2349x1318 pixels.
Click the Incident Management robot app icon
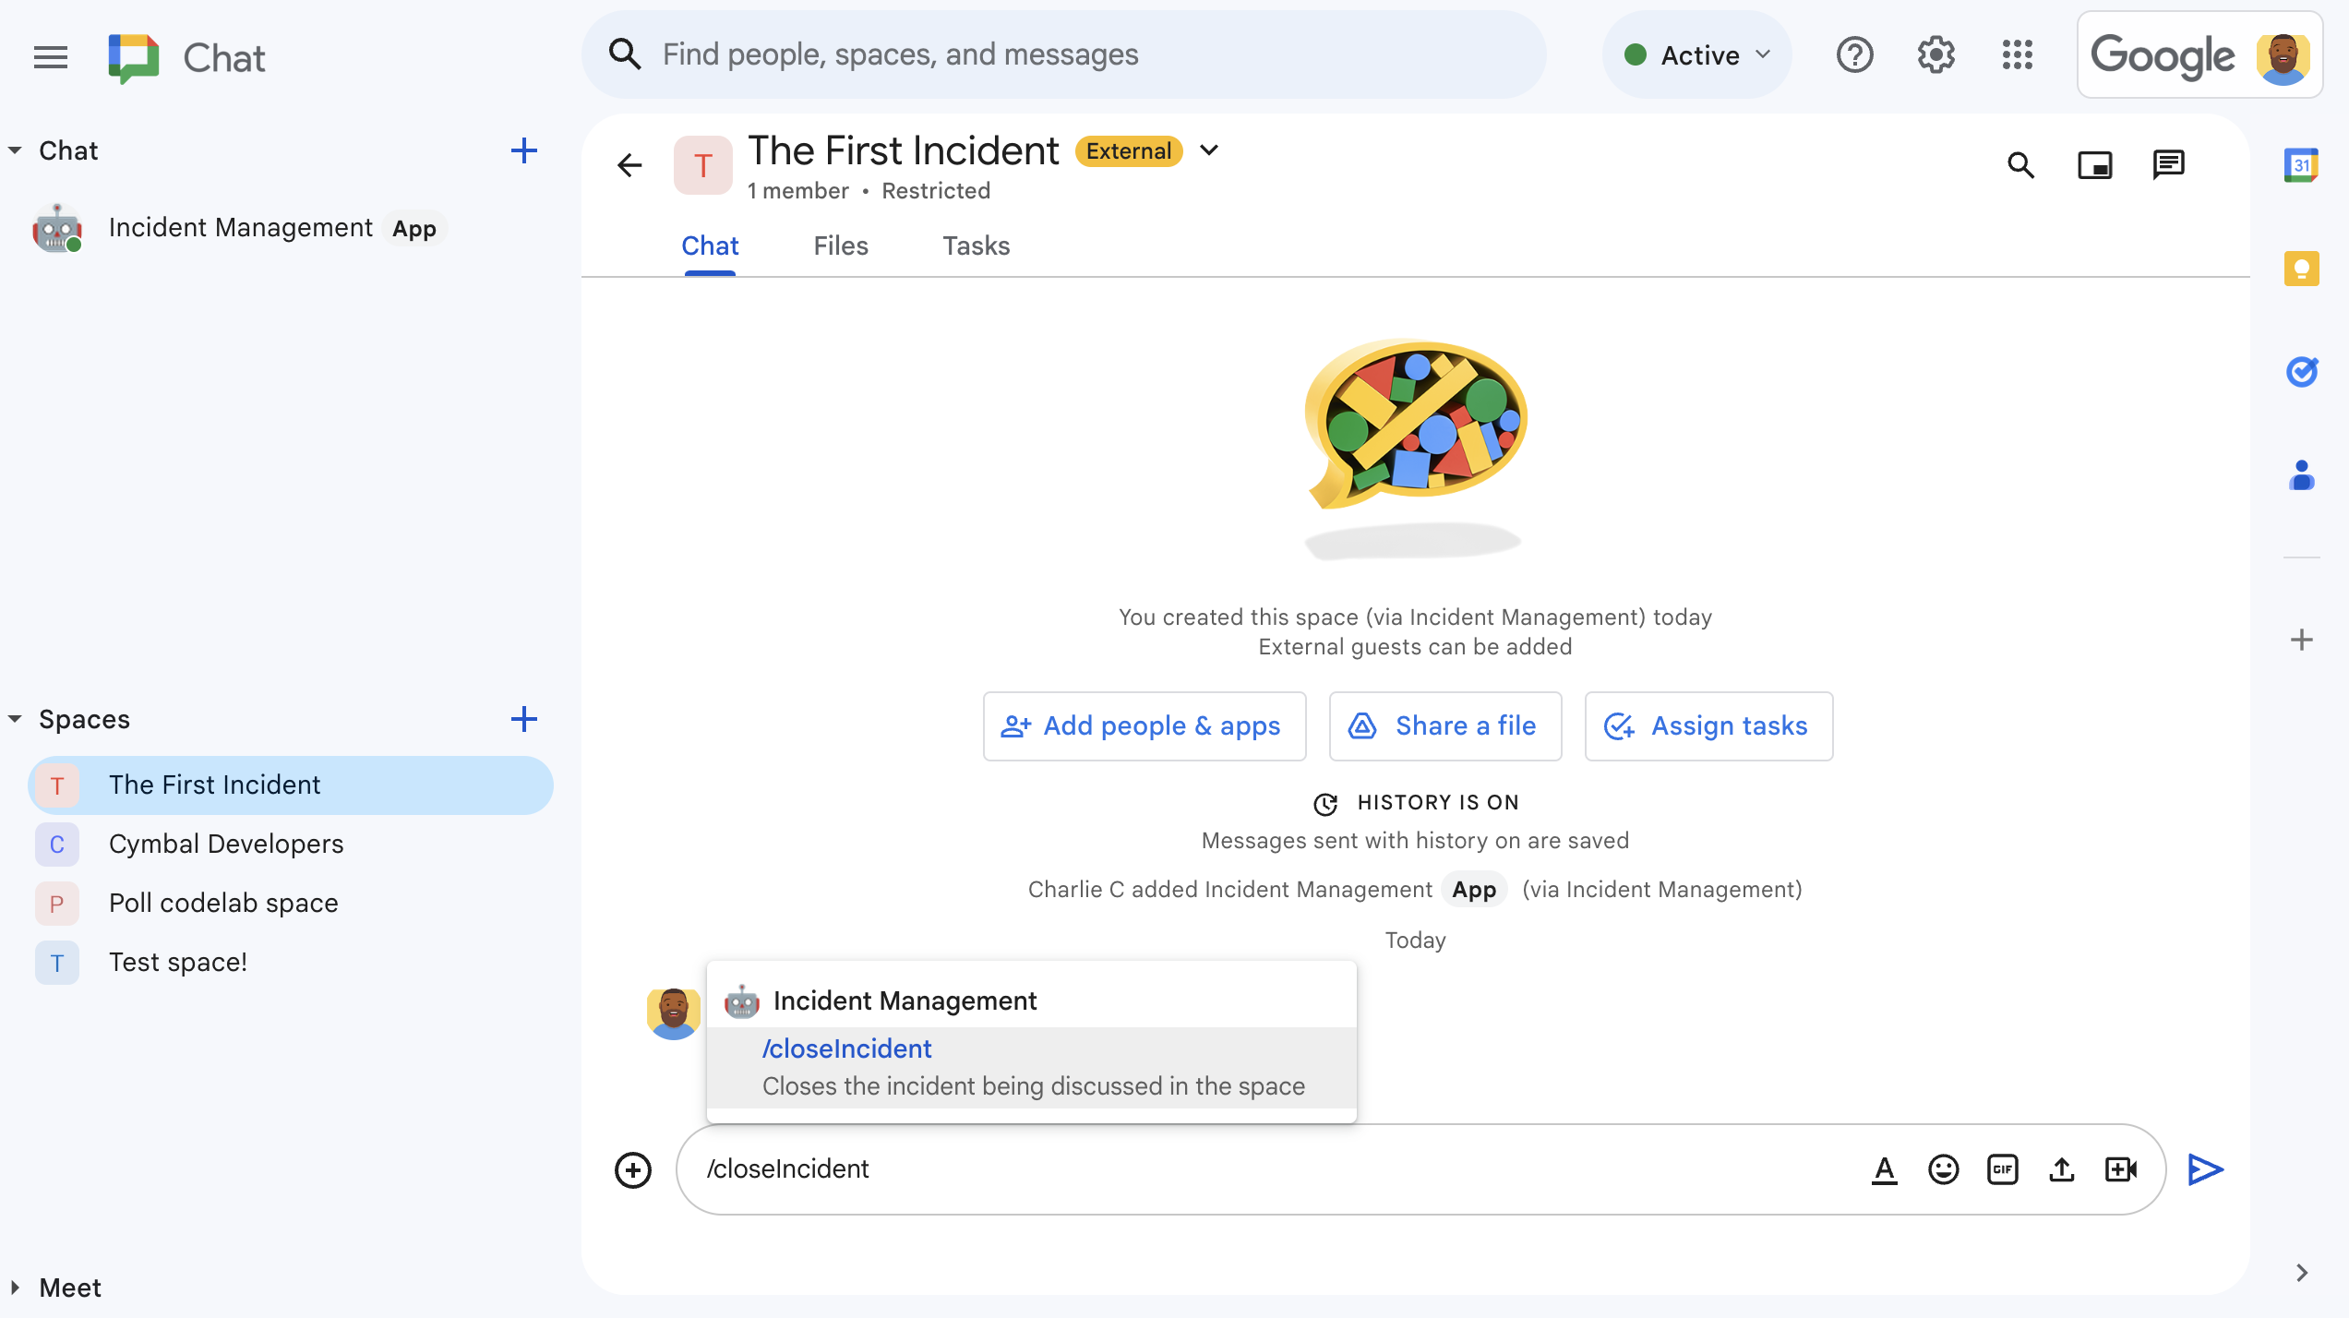click(60, 227)
